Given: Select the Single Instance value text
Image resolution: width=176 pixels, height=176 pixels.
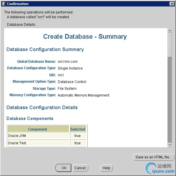Looking at the screenshot, I should [70, 68].
